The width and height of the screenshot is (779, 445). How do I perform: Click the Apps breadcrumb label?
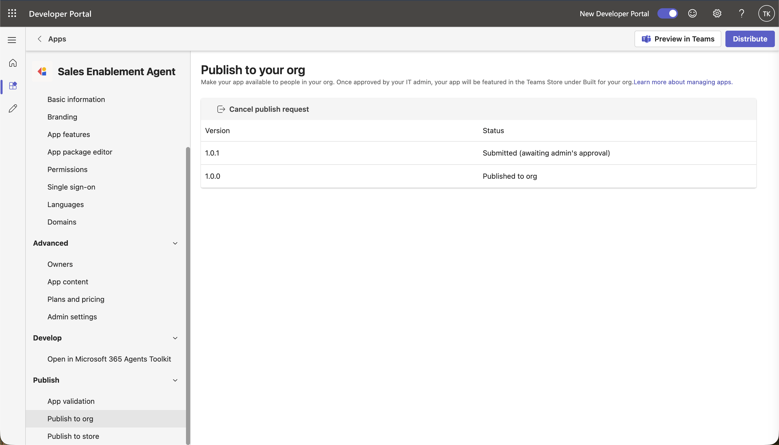pyautogui.click(x=57, y=39)
